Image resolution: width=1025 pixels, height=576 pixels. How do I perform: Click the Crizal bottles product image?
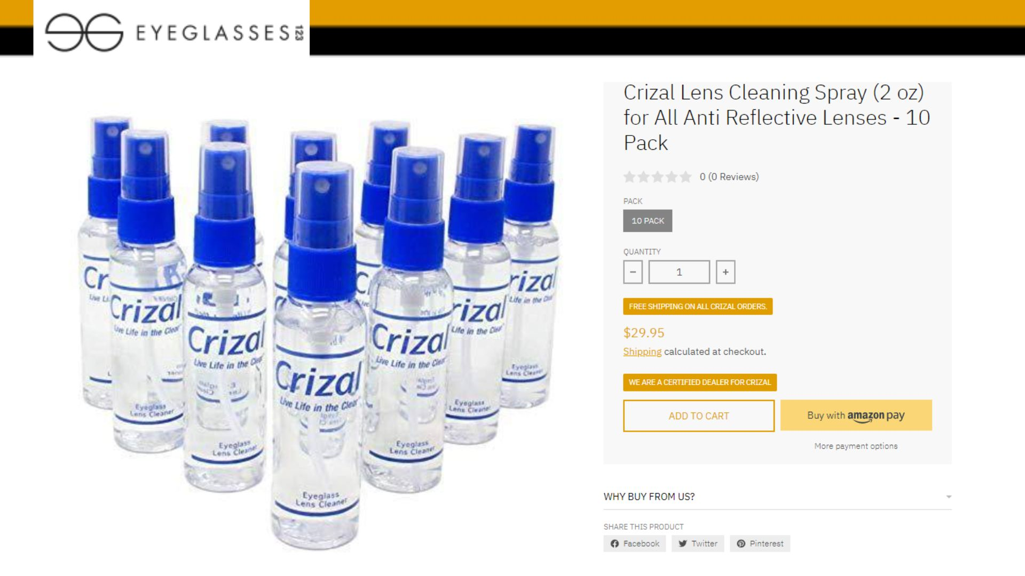click(319, 331)
